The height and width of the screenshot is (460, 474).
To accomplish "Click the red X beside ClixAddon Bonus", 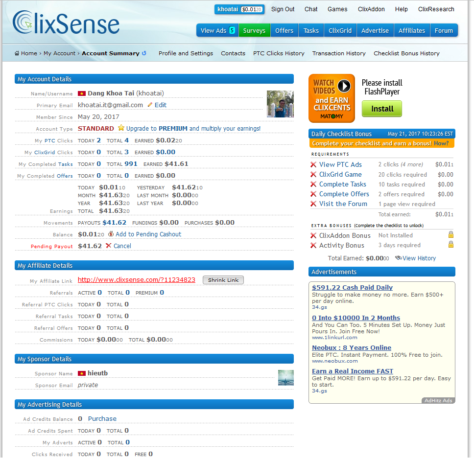I will click(x=313, y=235).
